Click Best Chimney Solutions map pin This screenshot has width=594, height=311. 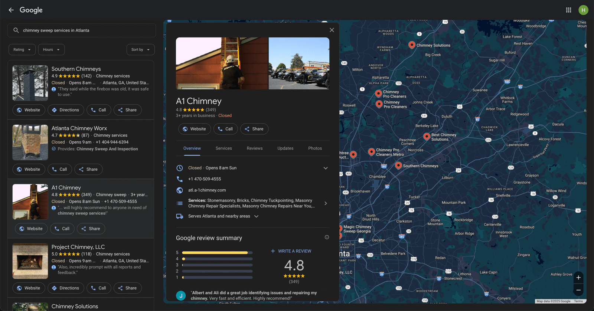coord(427,136)
